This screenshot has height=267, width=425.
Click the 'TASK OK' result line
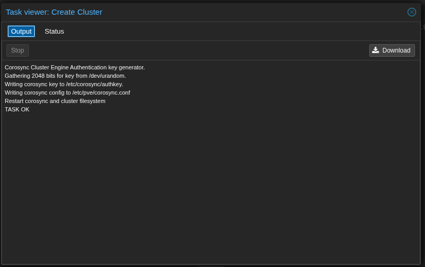17,109
